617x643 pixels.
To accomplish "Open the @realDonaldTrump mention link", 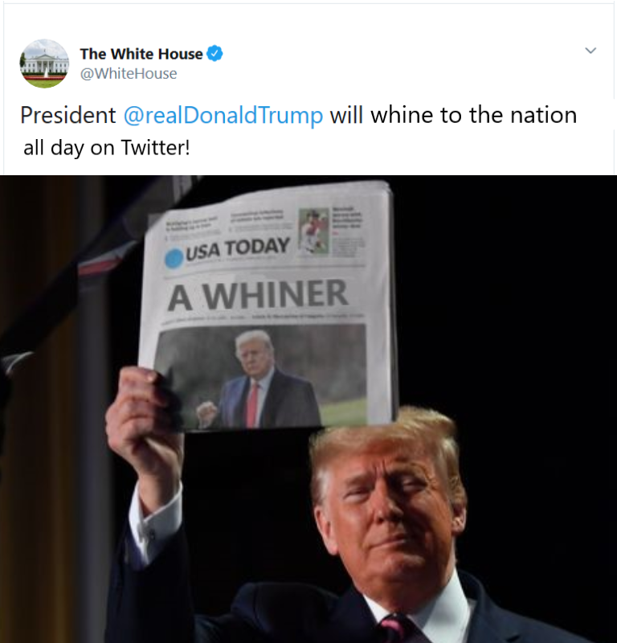I will point(223,115).
